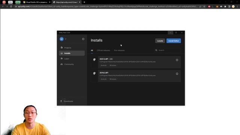The width and height of the screenshot is (240, 135).
Task: Click the installs Search field
Action: pos(167,50)
